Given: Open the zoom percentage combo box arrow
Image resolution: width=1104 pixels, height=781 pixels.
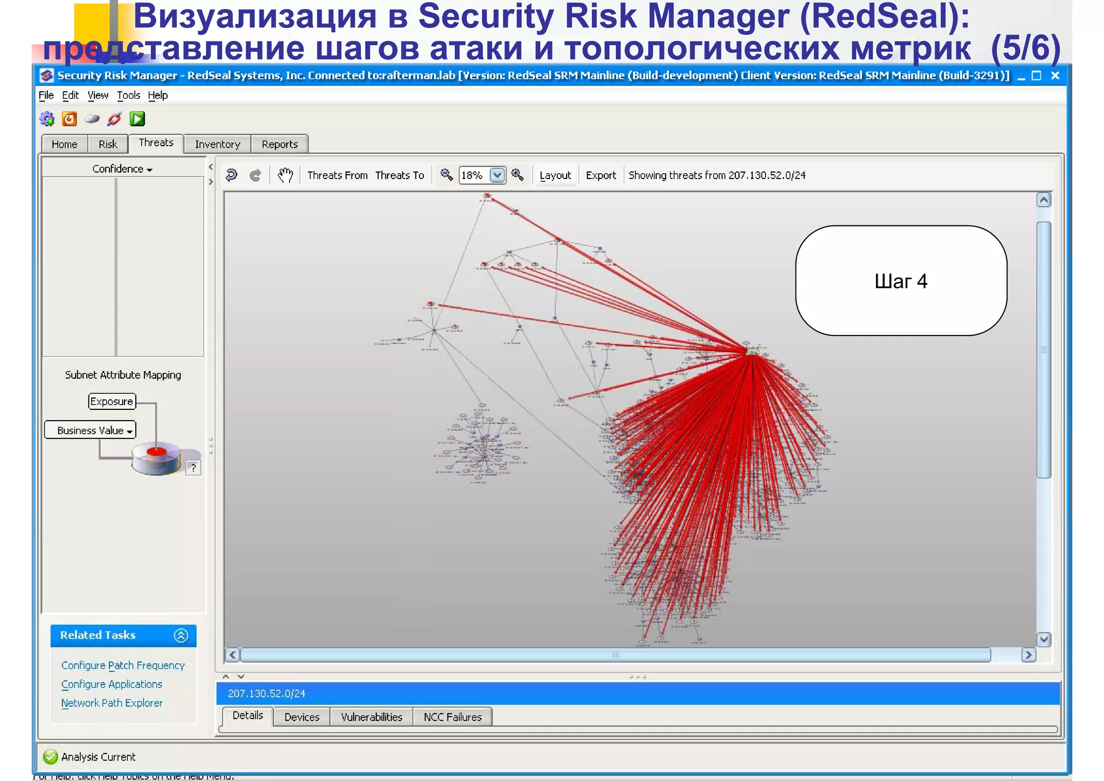Looking at the screenshot, I should 498,175.
